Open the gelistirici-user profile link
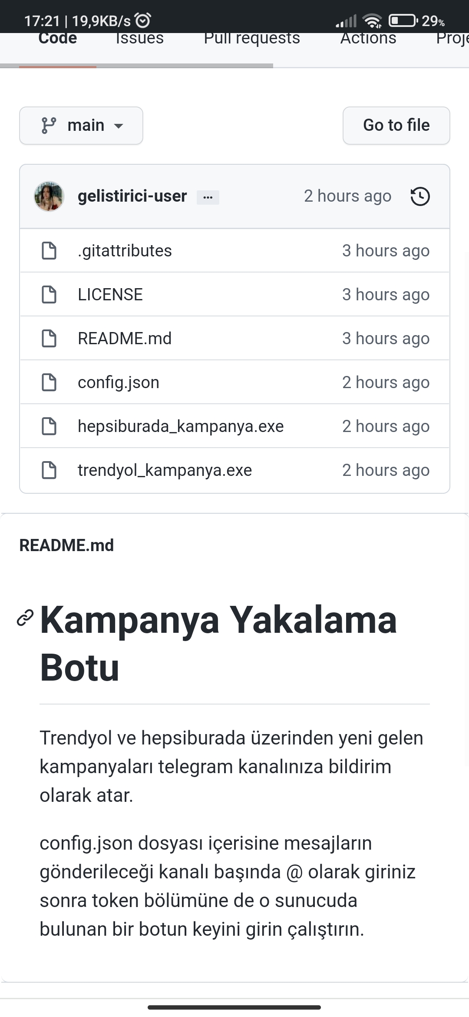469x1017 pixels. (x=132, y=196)
